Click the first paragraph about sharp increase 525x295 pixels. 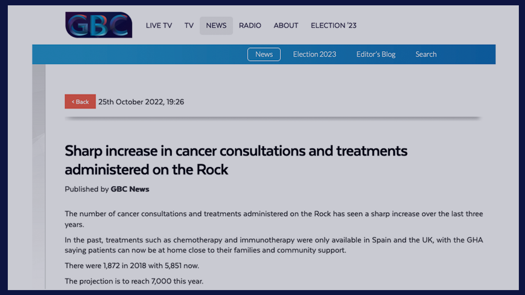(274, 219)
